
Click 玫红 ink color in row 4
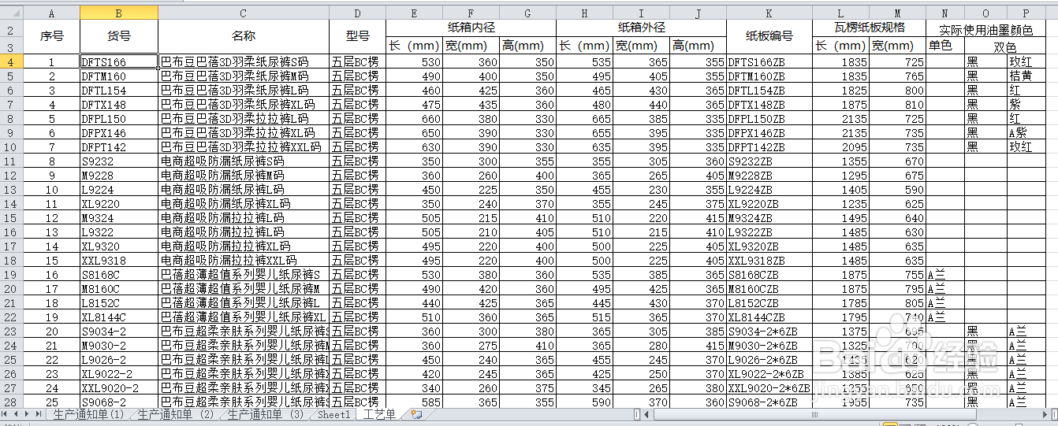[1025, 61]
